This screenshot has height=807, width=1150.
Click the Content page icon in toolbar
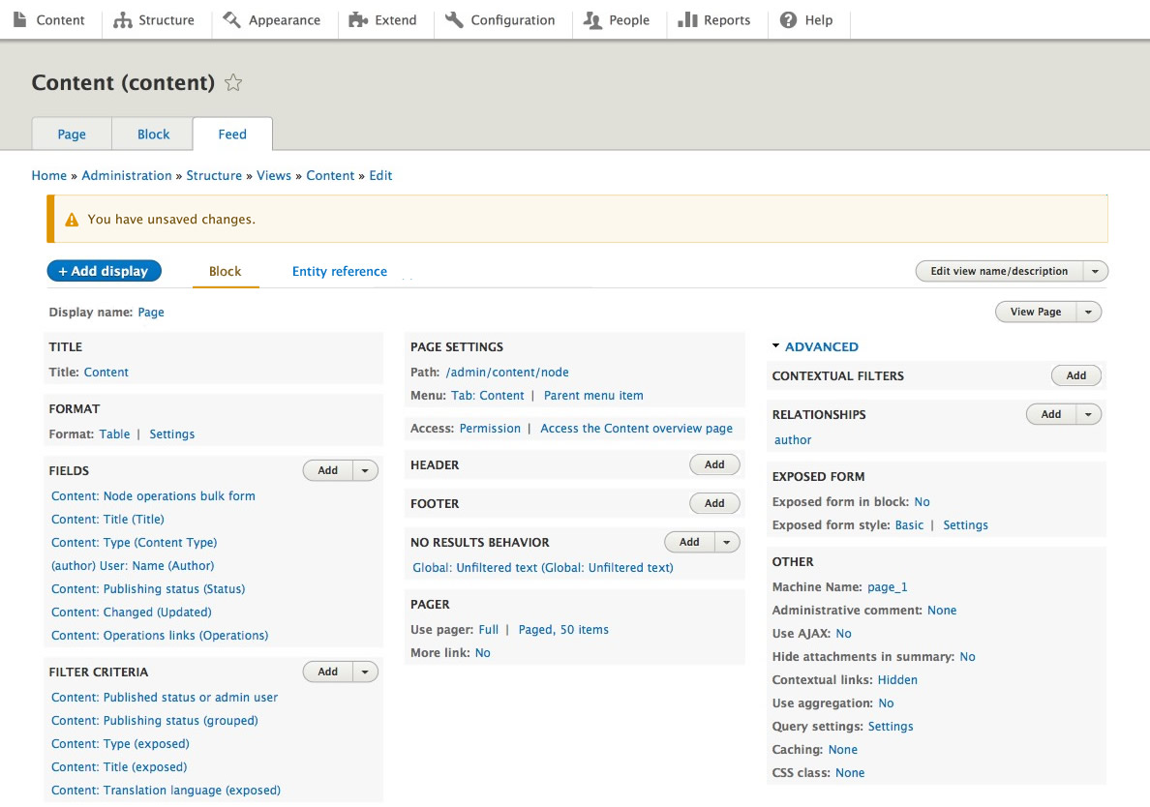pyautogui.click(x=19, y=19)
